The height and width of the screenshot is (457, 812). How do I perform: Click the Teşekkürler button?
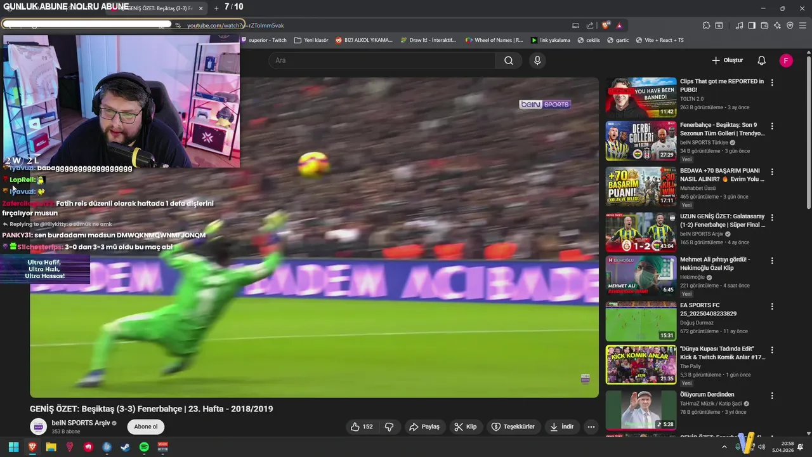(513, 427)
